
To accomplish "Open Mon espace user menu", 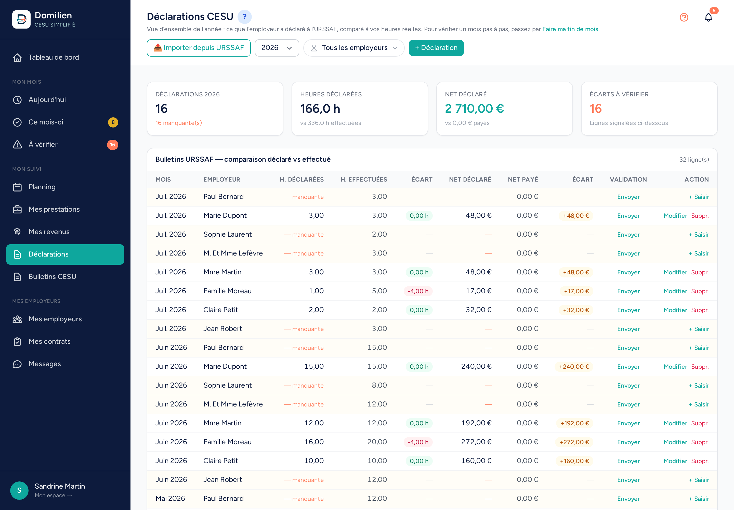I will pyautogui.click(x=53, y=495).
